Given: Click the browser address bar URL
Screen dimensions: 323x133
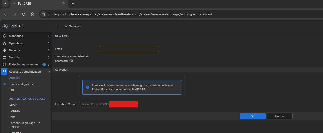Looking at the screenshot, I should (130, 14).
